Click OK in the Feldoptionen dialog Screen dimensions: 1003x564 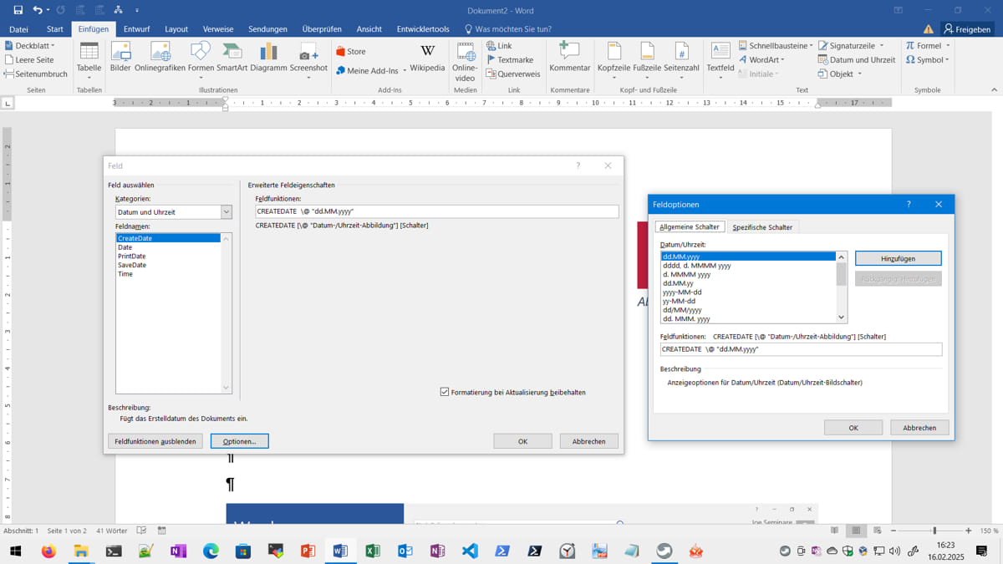coord(853,427)
